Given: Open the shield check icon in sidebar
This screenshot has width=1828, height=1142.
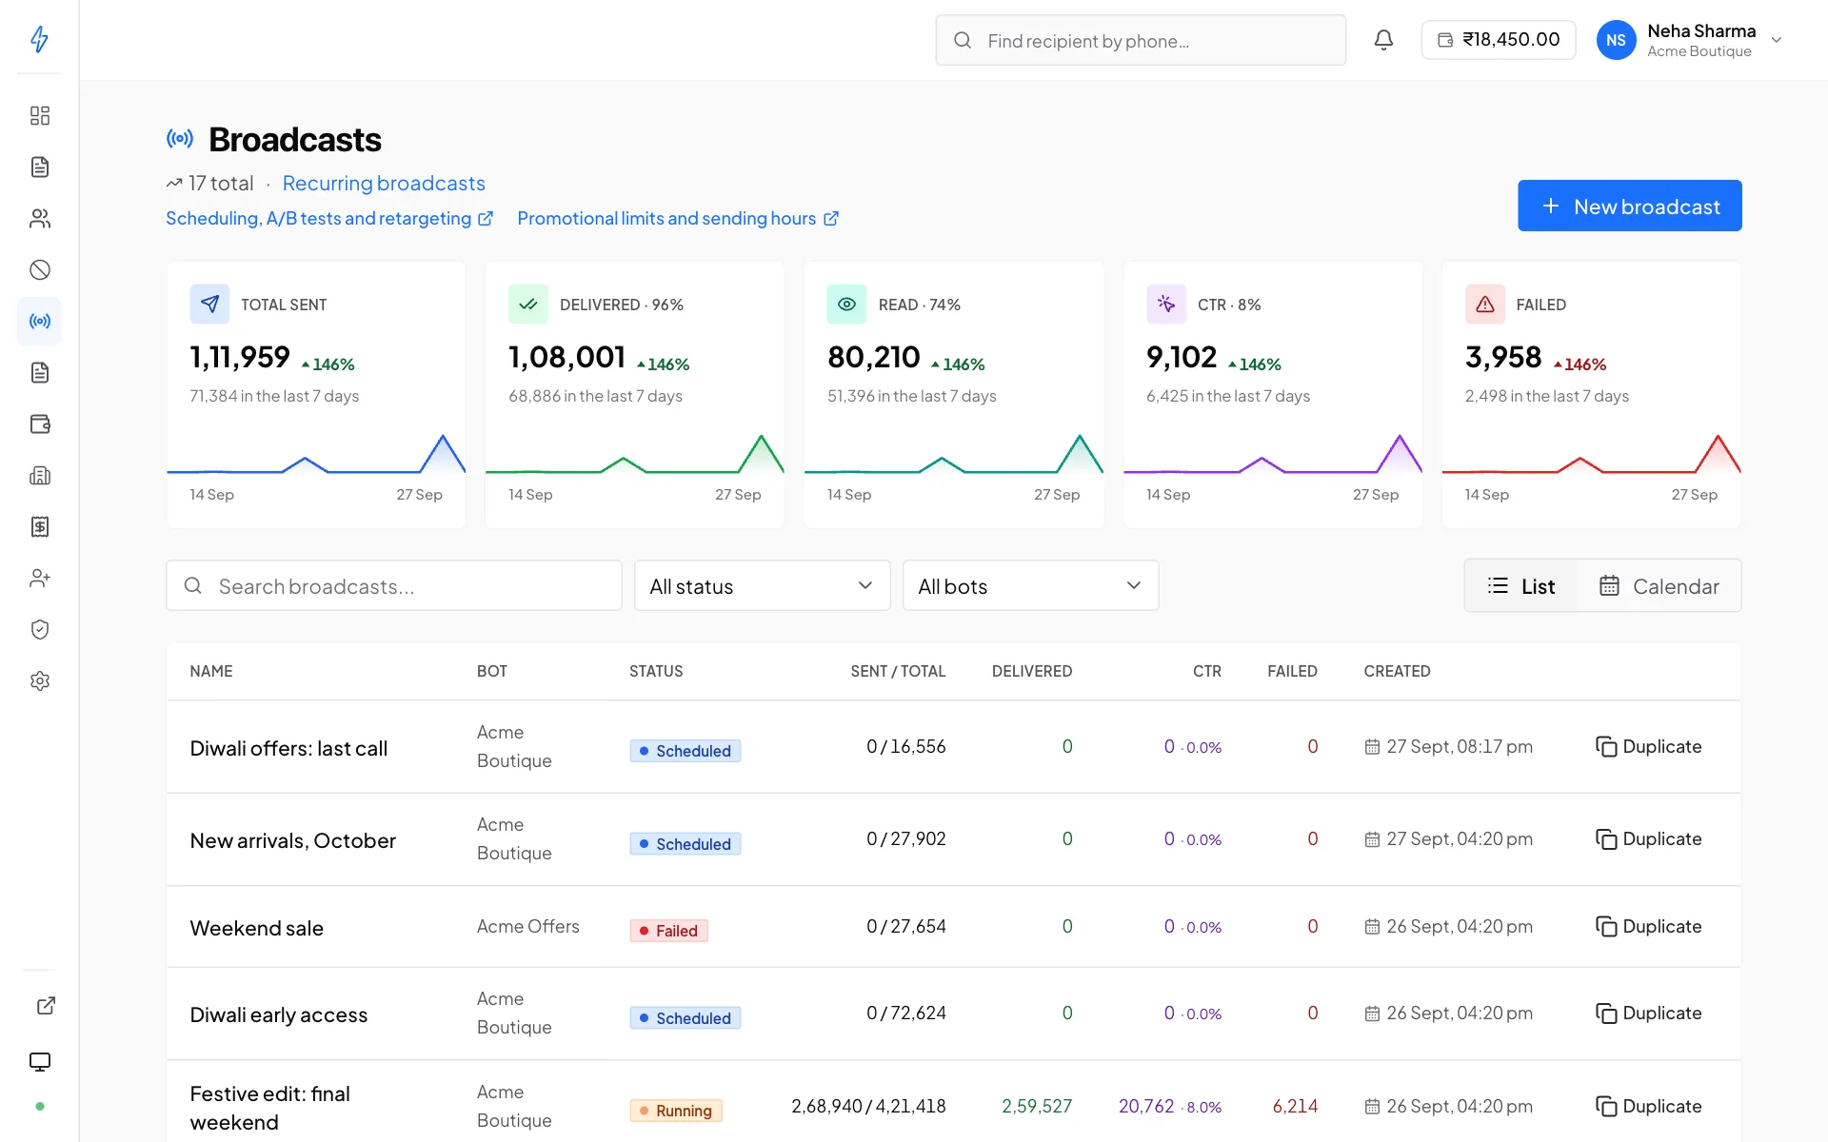Looking at the screenshot, I should [39, 629].
